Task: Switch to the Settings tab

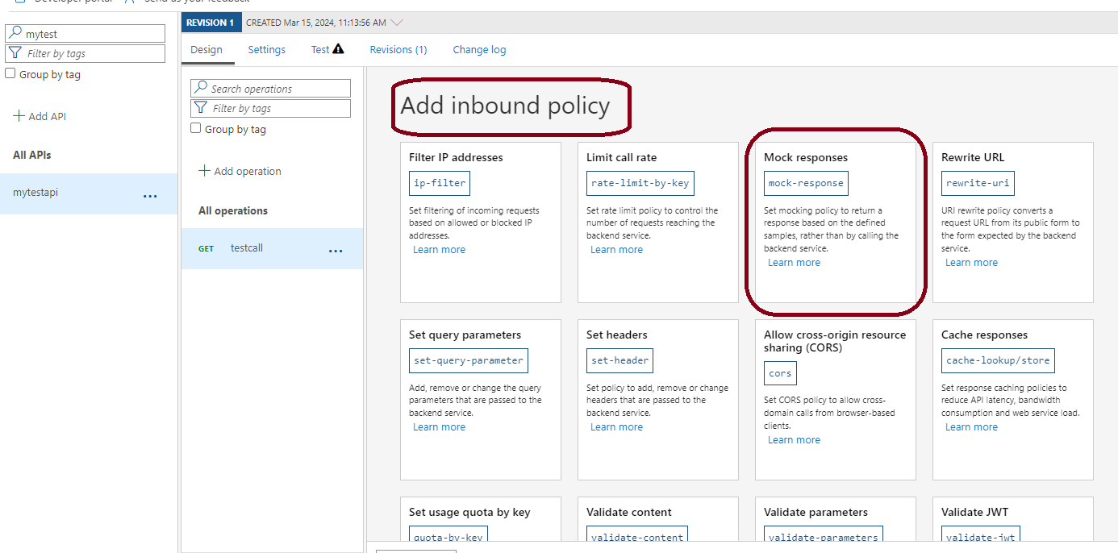Action: pyautogui.click(x=267, y=49)
